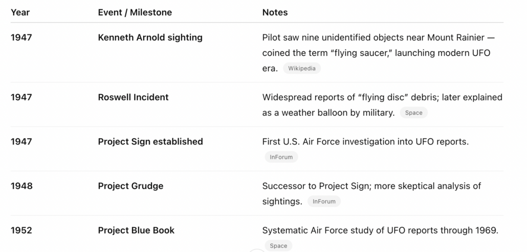
Task: Click the note about nine unidentified objects
Action: coord(378,38)
